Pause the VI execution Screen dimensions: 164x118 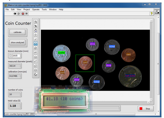pyautogui.click(x=27, y=14)
